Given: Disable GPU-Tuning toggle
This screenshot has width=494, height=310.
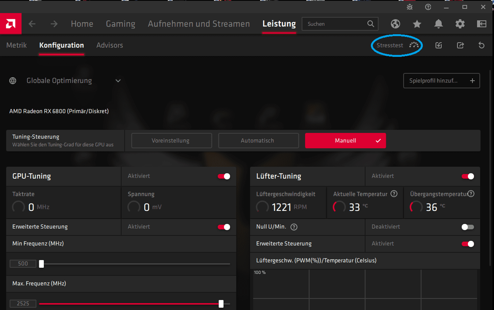Looking at the screenshot, I should pos(224,176).
